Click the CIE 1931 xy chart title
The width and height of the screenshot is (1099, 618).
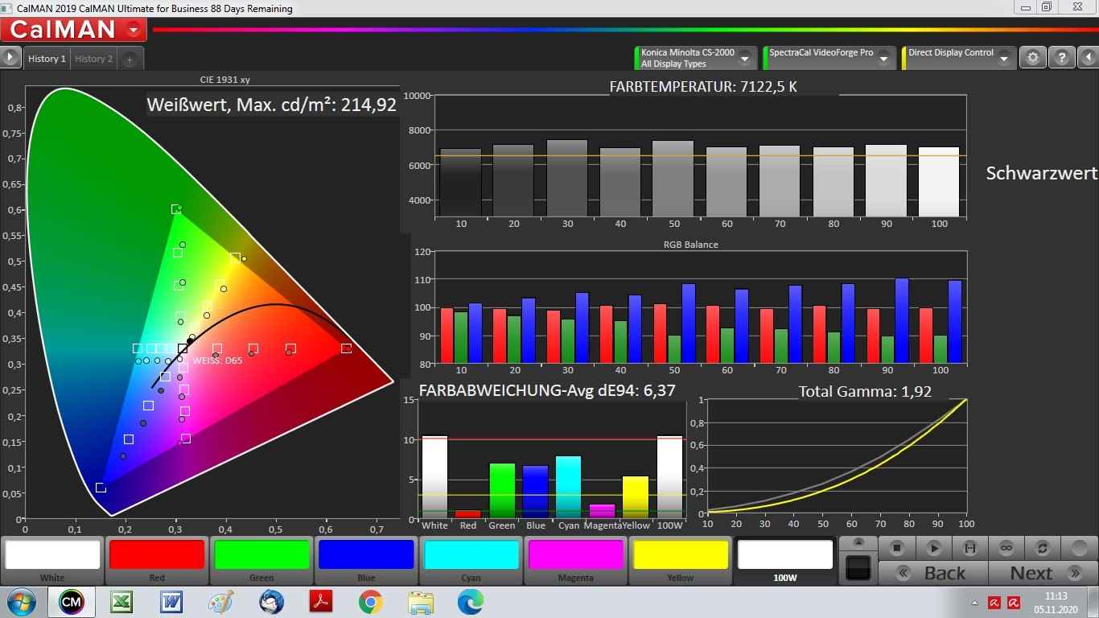tap(225, 80)
